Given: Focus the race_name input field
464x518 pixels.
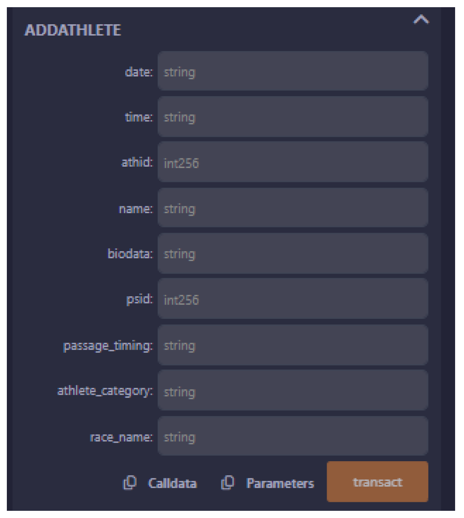Looking at the screenshot, I should point(293,436).
